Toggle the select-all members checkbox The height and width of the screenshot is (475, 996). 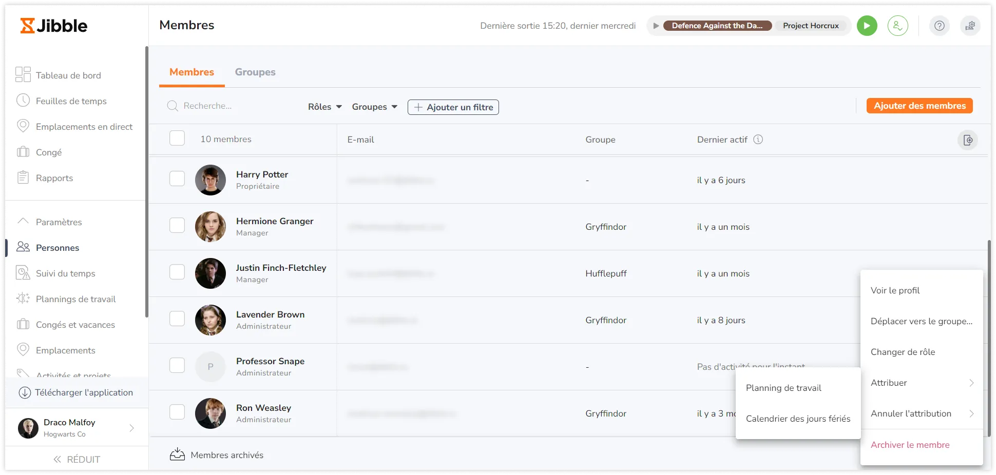(177, 138)
